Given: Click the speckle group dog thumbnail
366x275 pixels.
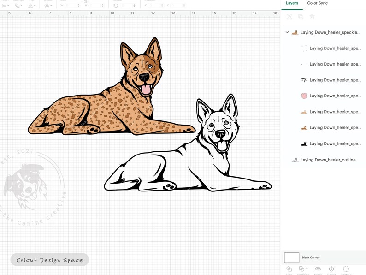Looking at the screenshot, I should 295,32.
